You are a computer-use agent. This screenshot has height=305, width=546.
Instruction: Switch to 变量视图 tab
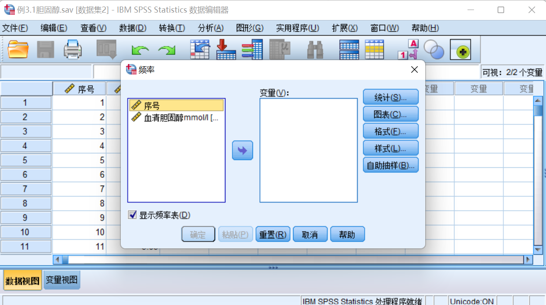pos(62,280)
